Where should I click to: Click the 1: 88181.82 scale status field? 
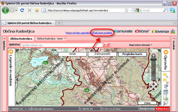[90, 109]
